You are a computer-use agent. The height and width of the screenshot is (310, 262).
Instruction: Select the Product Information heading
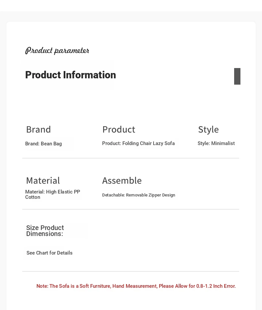pos(71,75)
